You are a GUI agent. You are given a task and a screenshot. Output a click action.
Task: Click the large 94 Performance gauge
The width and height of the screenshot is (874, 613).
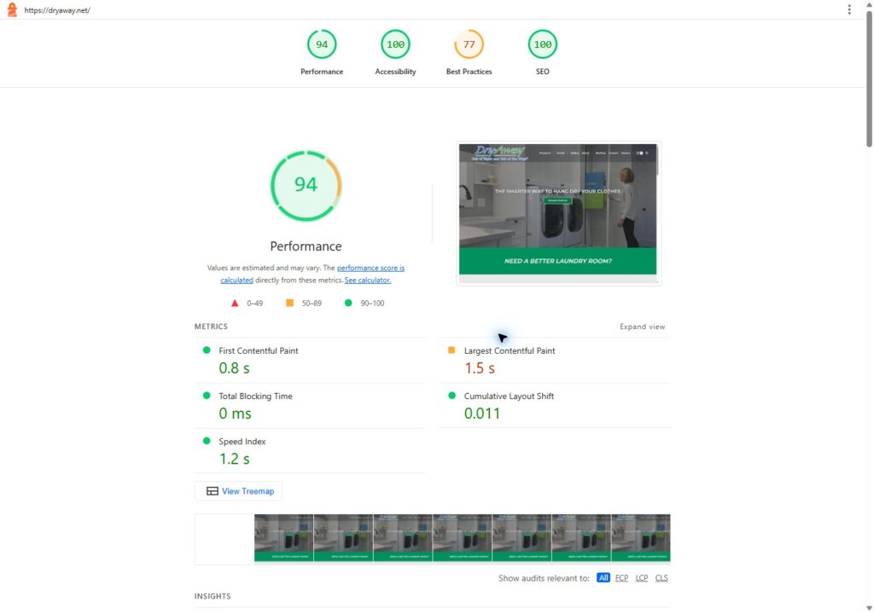[306, 185]
